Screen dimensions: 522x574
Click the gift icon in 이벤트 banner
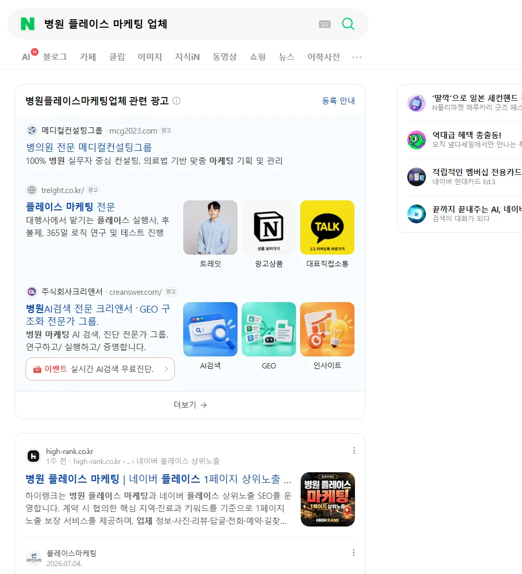(x=37, y=369)
